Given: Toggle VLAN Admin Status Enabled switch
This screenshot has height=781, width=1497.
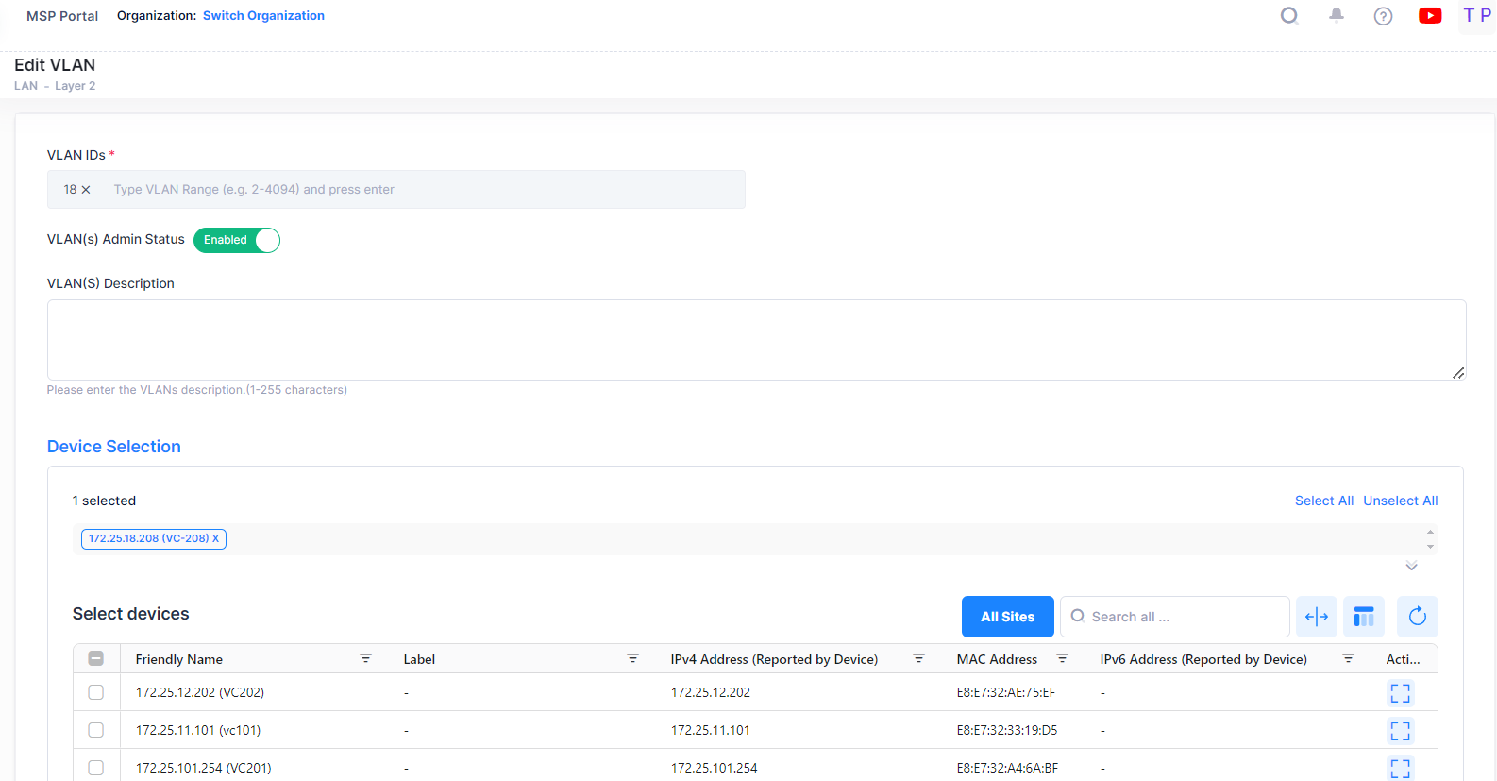Looking at the screenshot, I should pos(237,240).
